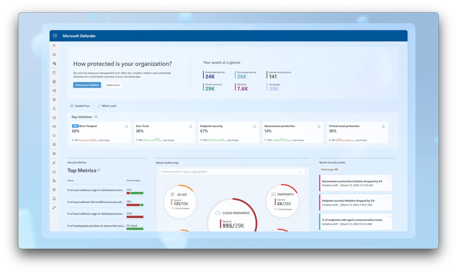This screenshot has width=457, height=273.
Task: Open the user person icon in the sidebar
Action: tap(54, 109)
